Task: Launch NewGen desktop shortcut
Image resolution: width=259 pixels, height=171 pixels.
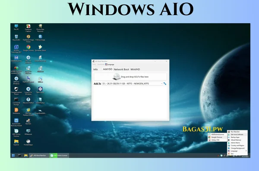Action: [x=28, y=121]
